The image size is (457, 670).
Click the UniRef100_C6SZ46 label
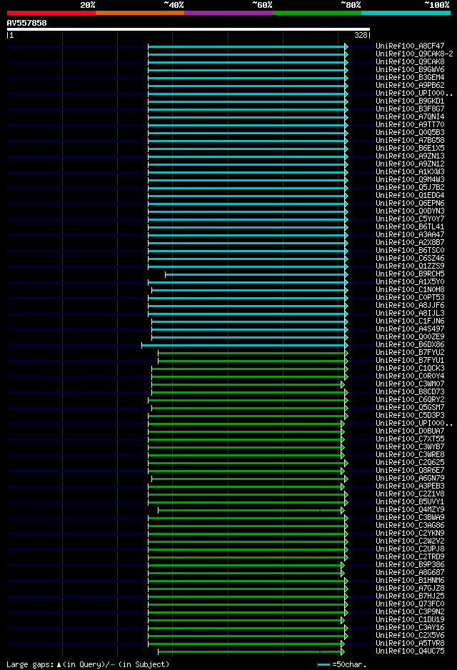[410, 258]
